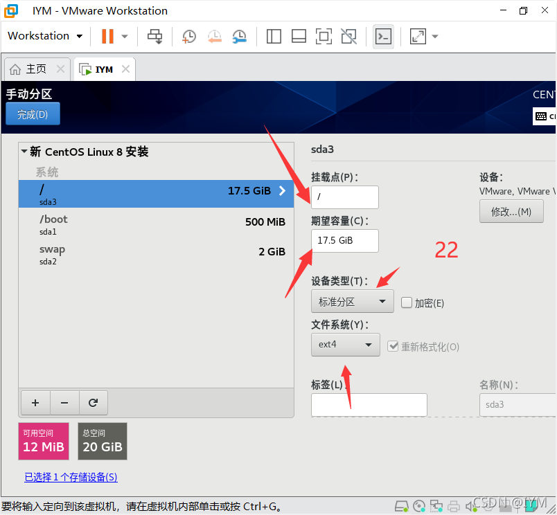Close the 主页 tab

[x=61, y=69]
